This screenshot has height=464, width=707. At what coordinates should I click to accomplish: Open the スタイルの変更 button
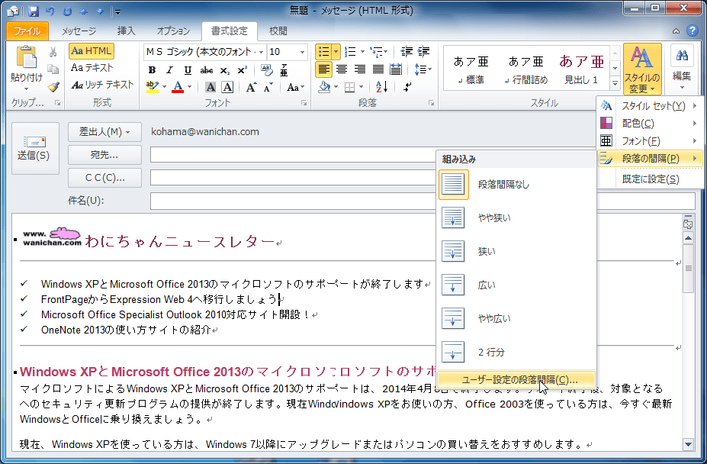point(642,69)
